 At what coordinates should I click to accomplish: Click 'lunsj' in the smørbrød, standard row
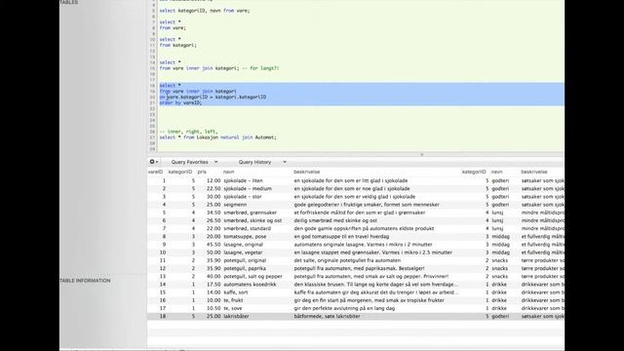point(497,228)
